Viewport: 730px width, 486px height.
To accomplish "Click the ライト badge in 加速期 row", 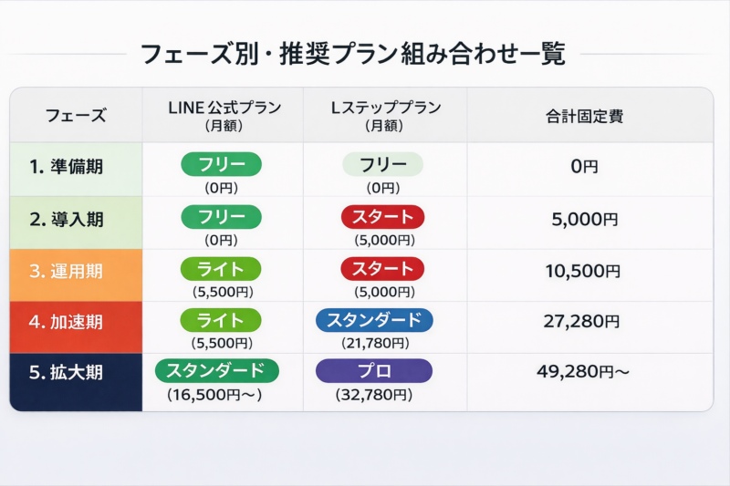I will point(222,321).
